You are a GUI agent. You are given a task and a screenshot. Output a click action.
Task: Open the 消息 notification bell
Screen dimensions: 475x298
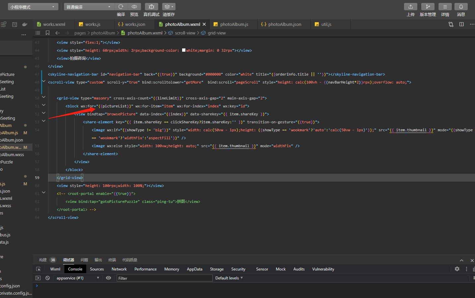(x=461, y=7)
